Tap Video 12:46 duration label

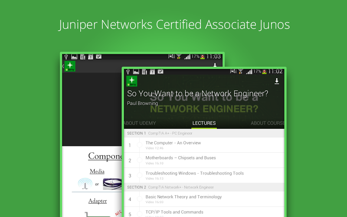154,148
